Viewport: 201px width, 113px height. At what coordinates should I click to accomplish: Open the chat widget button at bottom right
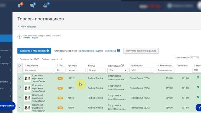(198, 108)
